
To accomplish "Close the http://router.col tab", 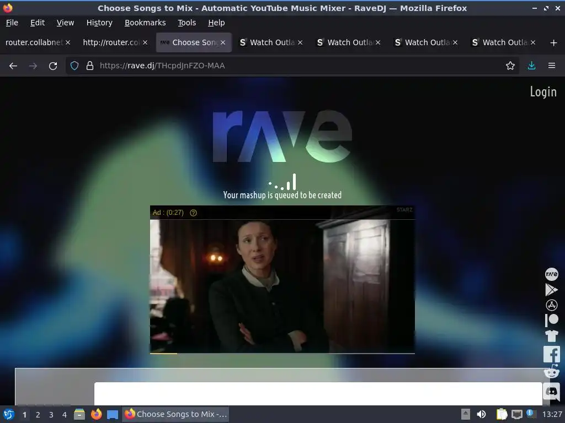I will pyautogui.click(x=145, y=42).
